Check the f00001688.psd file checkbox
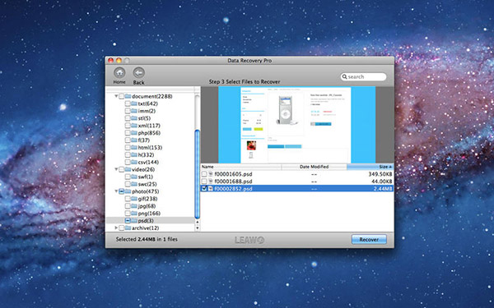This screenshot has height=308, width=494. [204, 182]
